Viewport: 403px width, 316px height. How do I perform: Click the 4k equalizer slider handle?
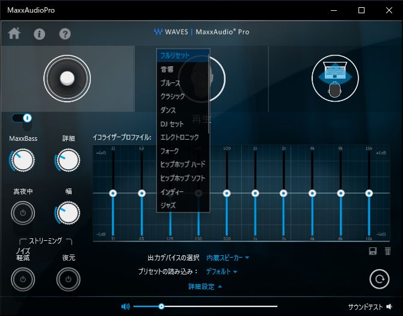pyautogui.click(x=312, y=193)
